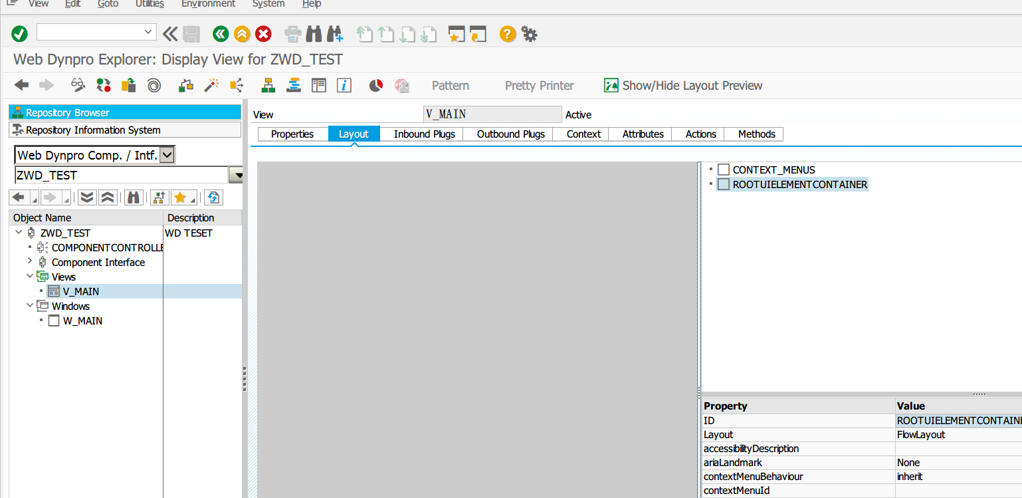Viewport: 1022px width, 498px height.
Task: Refresh the object list in Repository Browser
Action: [x=212, y=197]
